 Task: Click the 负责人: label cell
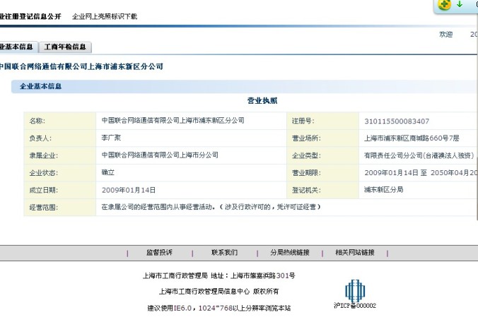pos(60,138)
